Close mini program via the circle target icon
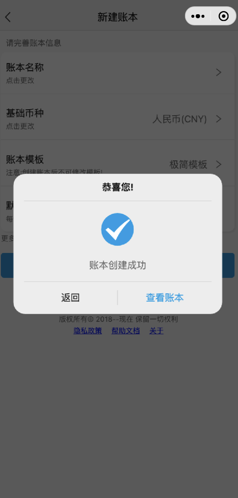Viewport: 238px width, 498px height. click(223, 16)
